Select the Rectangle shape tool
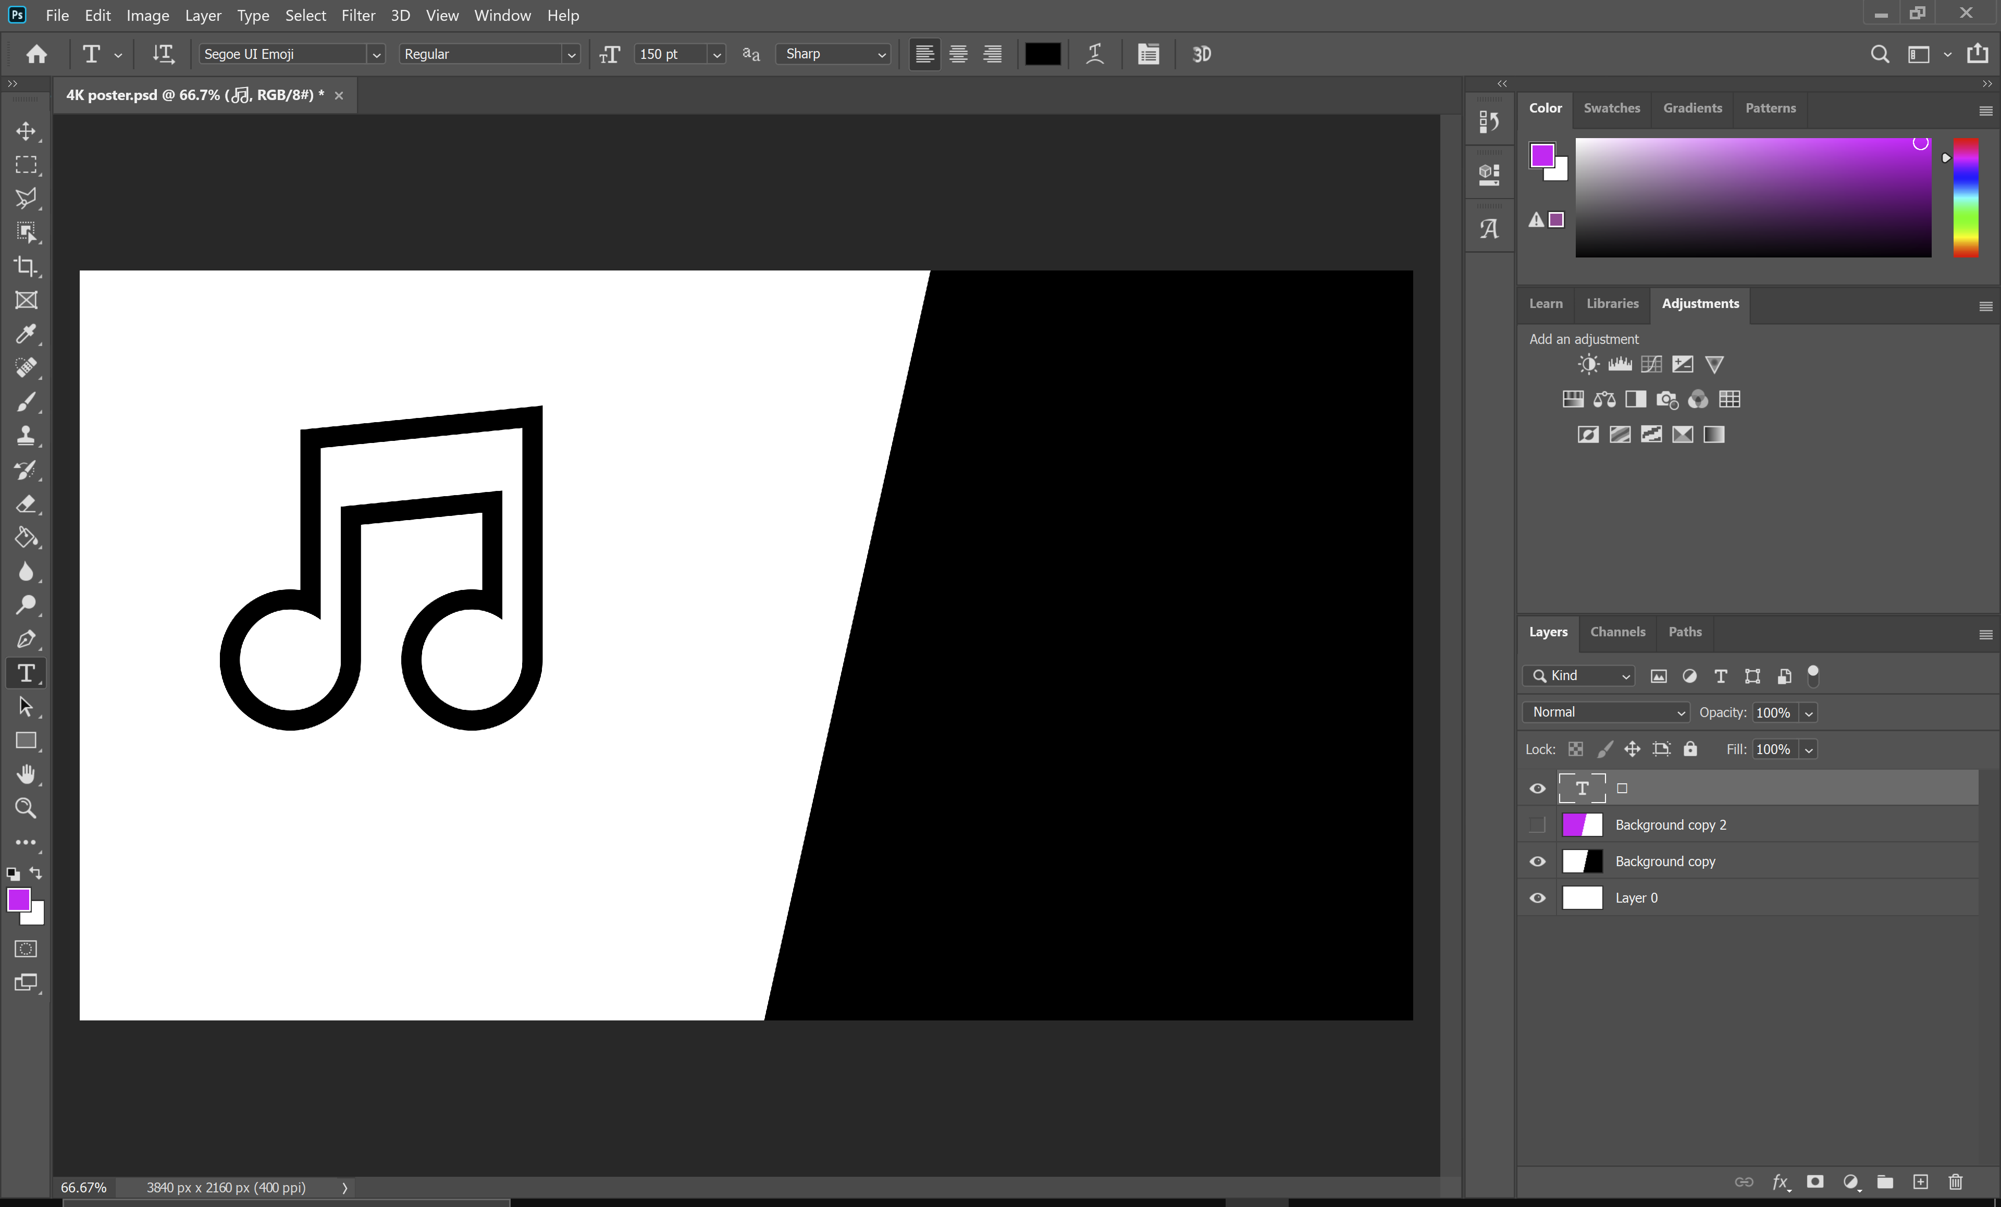Screen dimensions: 2001x1207 (x=26, y=741)
